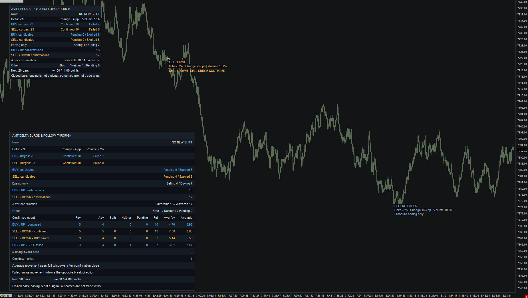This screenshot has height=298, width=528.
Task: Click 'SELL / DOWN confirmations' row in large panel
Action: (x=102, y=197)
